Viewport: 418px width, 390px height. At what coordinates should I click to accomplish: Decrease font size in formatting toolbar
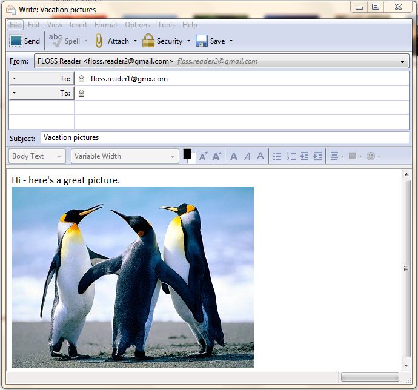tap(203, 156)
